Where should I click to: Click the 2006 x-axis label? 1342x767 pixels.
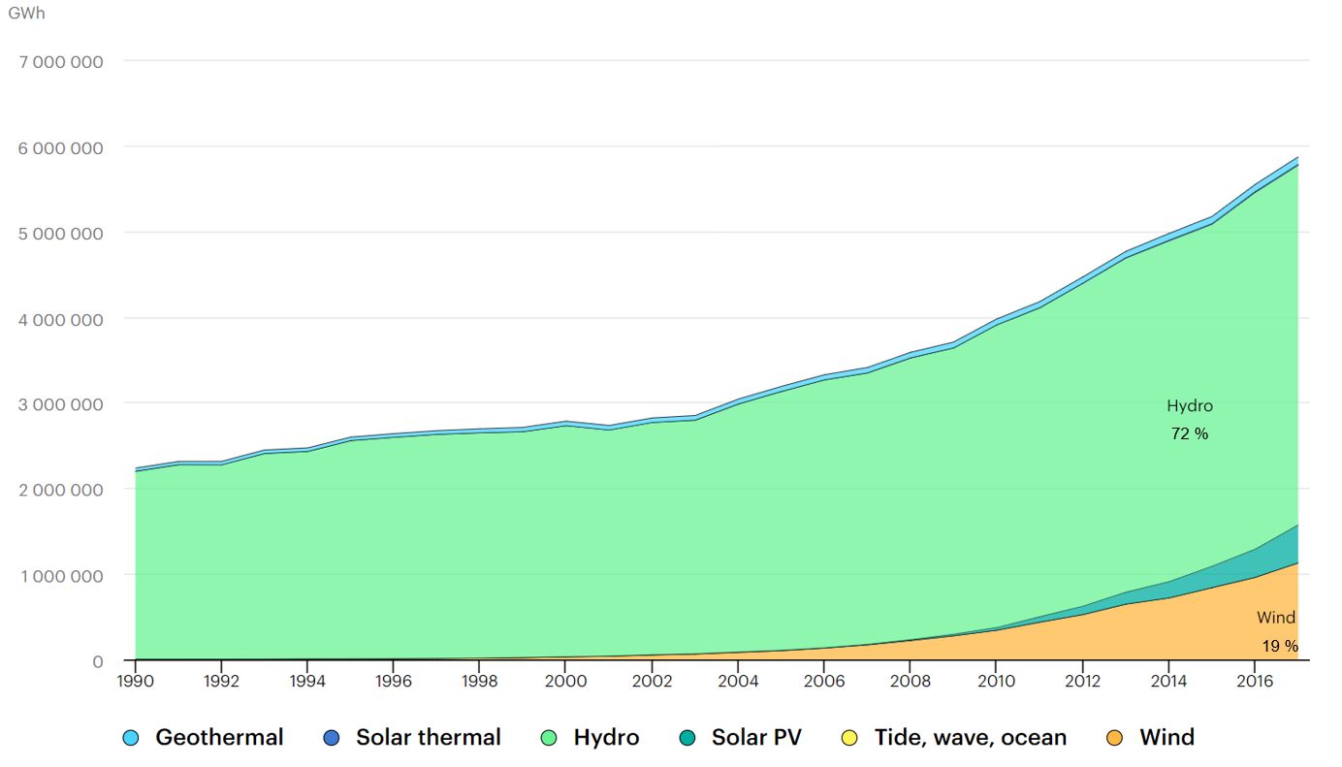click(823, 681)
